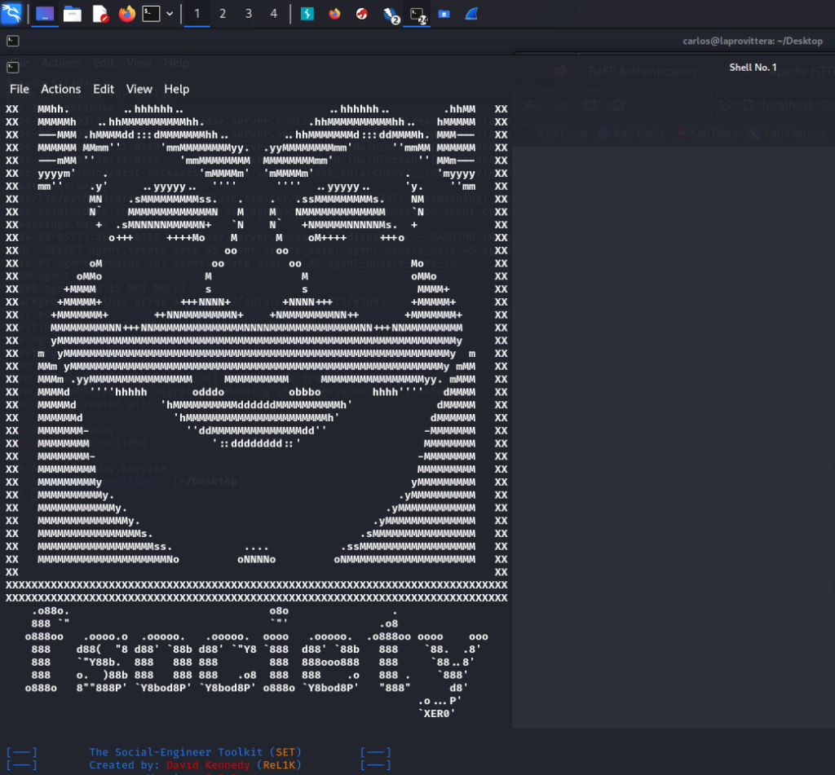The image size is (835, 775).
Task: Expand the terminal launcher dropdown arrow
Action: (170, 14)
